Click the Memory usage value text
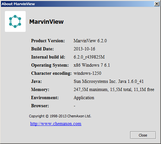The height and width of the screenshot is (144, 161). point(114,90)
